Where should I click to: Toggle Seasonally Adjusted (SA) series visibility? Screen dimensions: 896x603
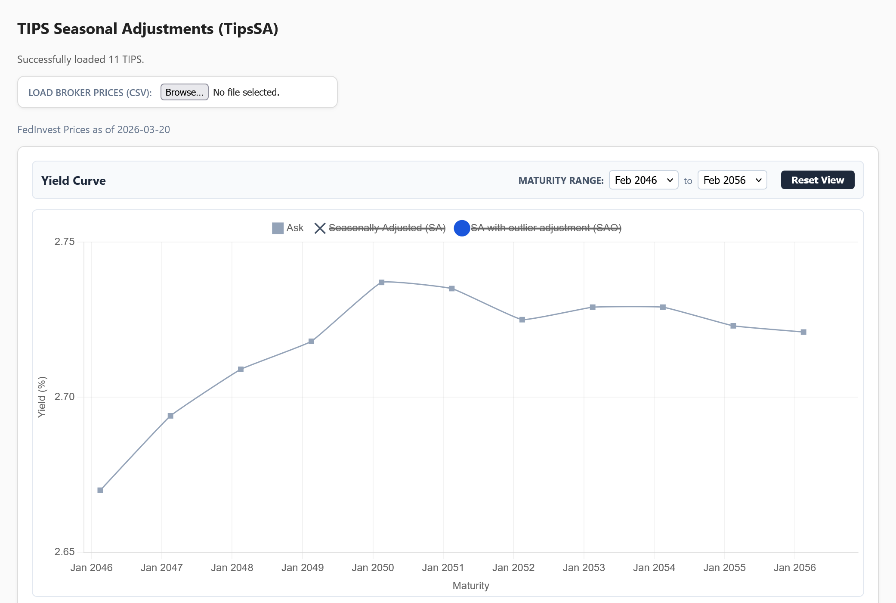387,228
